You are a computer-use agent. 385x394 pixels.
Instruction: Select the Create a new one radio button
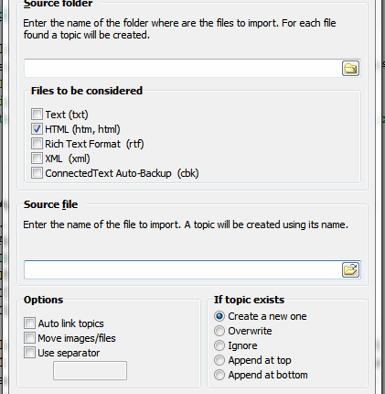click(219, 316)
